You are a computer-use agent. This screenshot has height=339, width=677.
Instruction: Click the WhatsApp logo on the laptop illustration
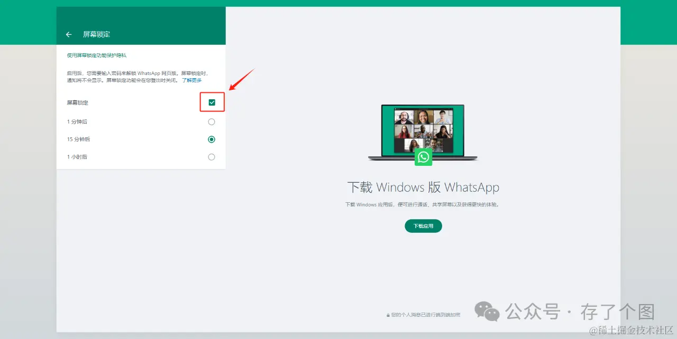point(423,157)
